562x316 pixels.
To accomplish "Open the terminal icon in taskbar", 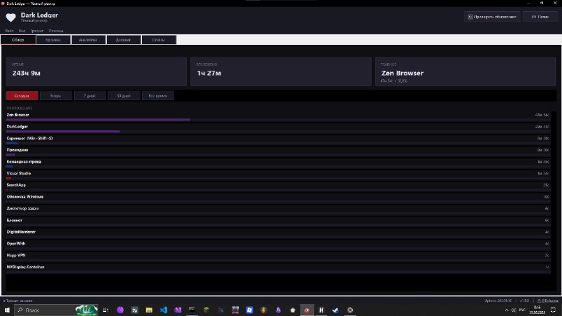I will click(192, 310).
